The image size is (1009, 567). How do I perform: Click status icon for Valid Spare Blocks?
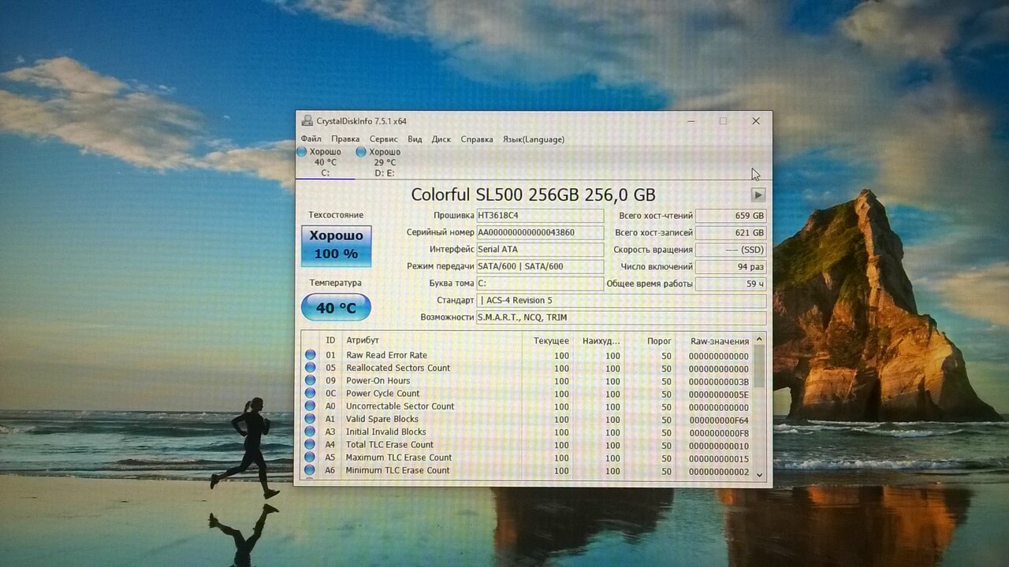tap(311, 420)
